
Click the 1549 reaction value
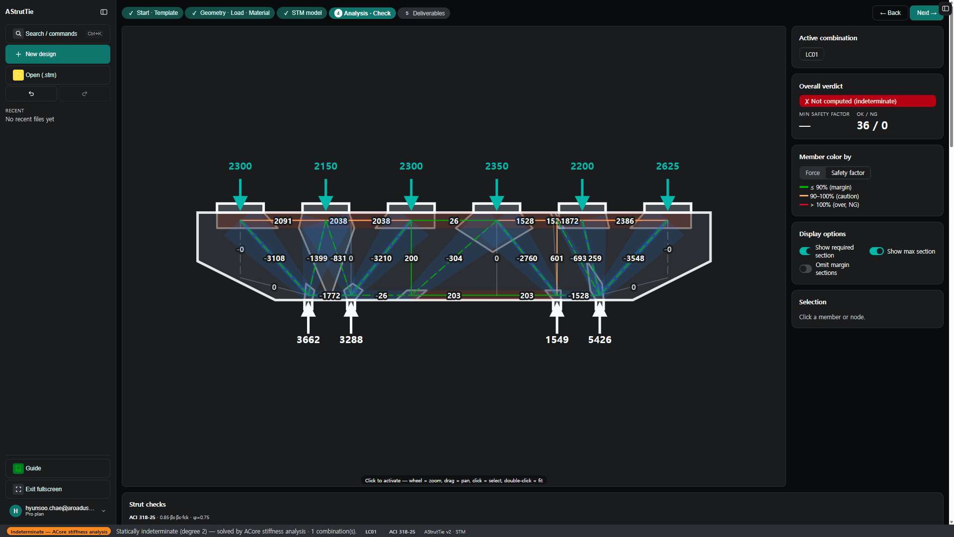[557, 340]
